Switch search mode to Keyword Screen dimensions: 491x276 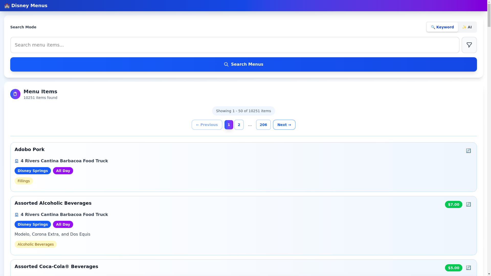pyautogui.click(x=442, y=27)
